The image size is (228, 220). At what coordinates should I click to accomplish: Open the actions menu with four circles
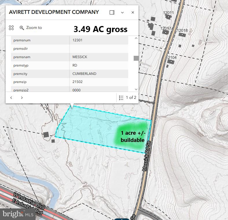coord(11,28)
